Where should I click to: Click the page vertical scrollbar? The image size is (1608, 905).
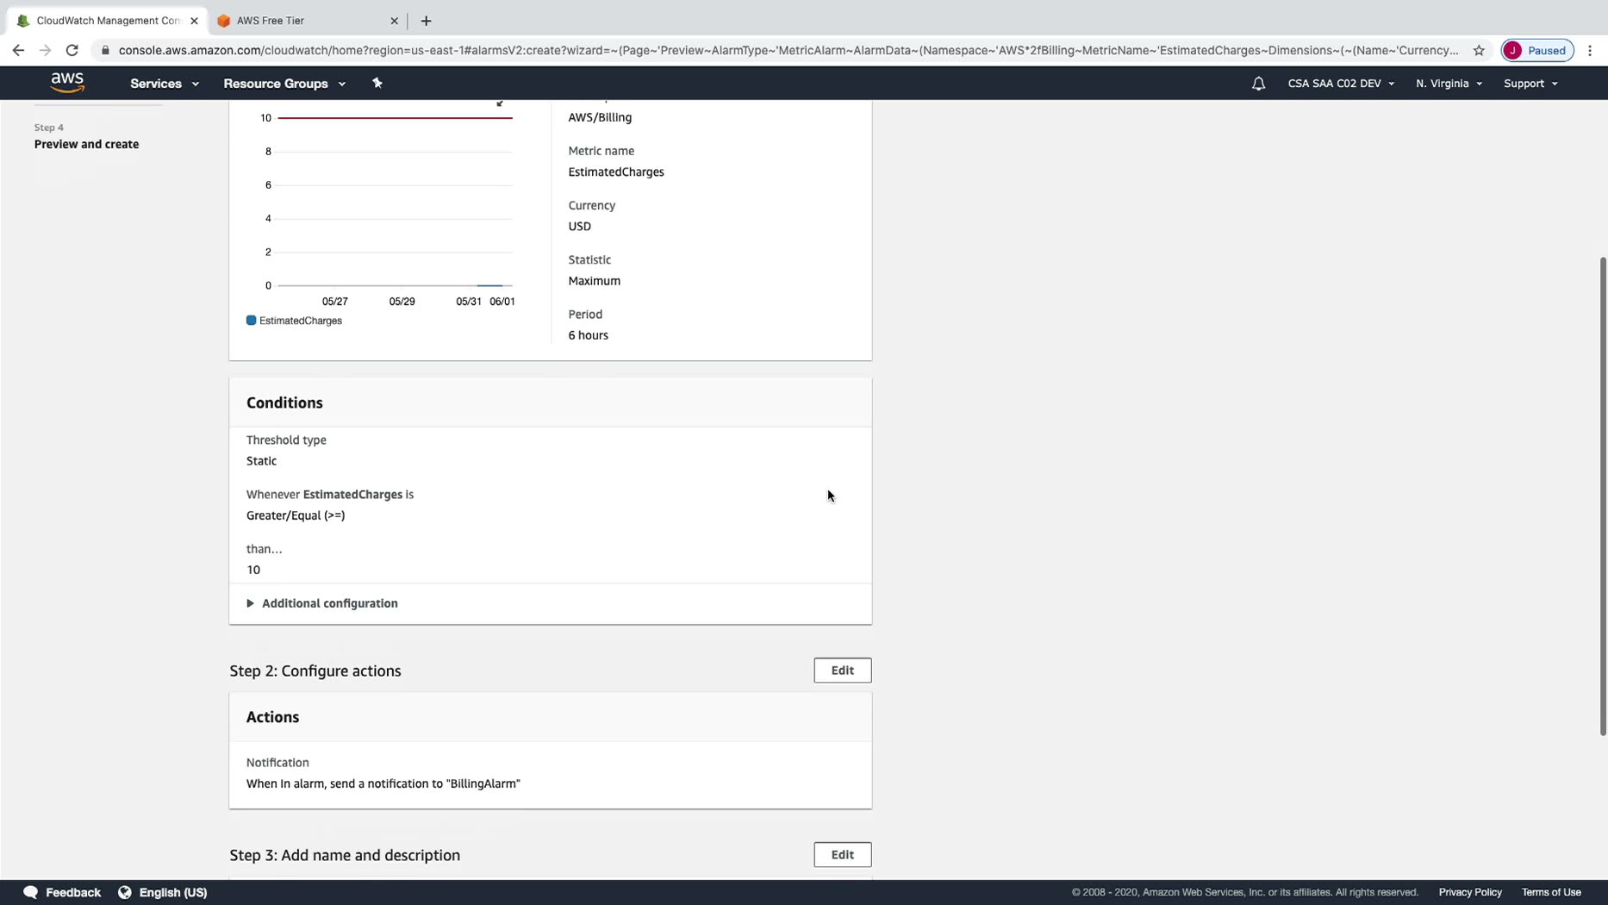1603,496
